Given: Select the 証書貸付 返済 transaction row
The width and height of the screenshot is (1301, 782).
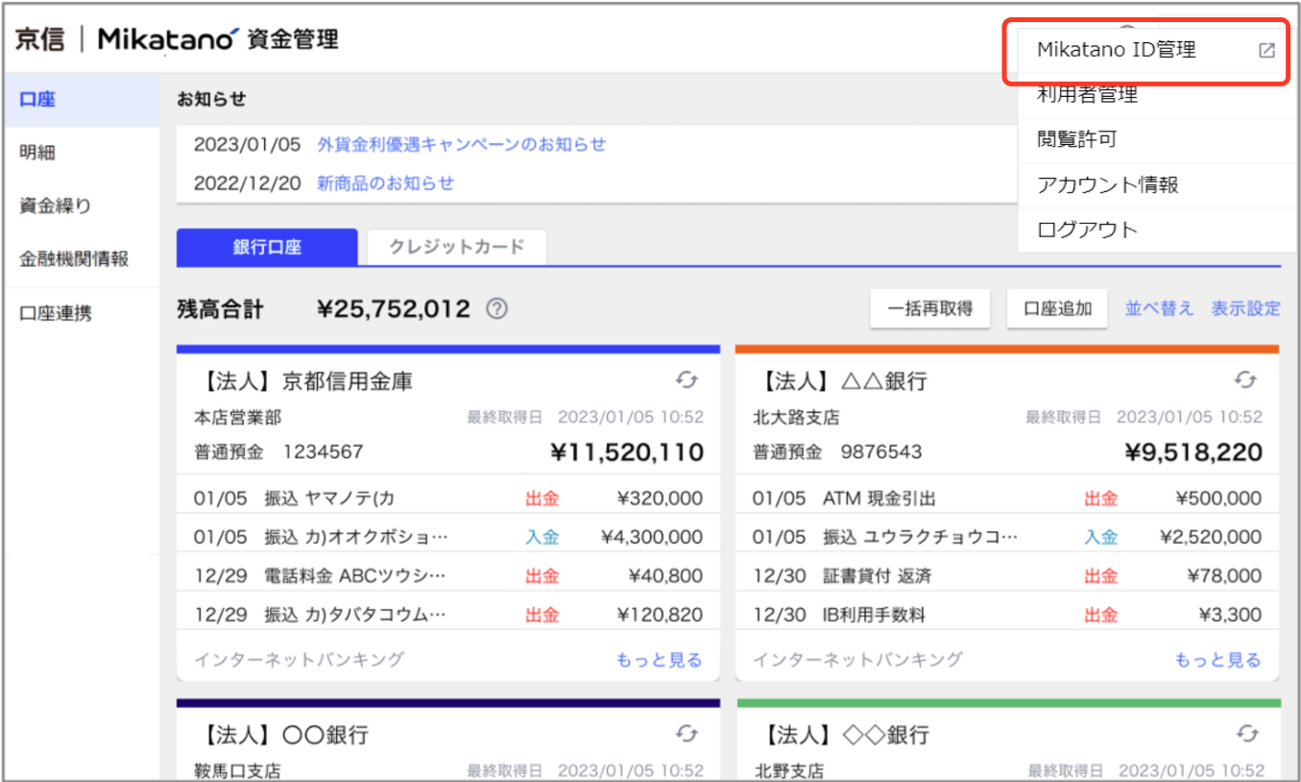Looking at the screenshot, I should pos(1007,575).
